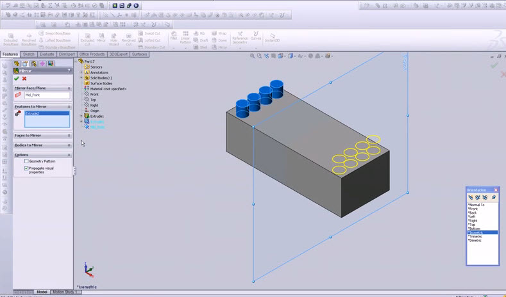Collapse the Features to Mirror section
This screenshot has width=506, height=297.
(x=69, y=107)
